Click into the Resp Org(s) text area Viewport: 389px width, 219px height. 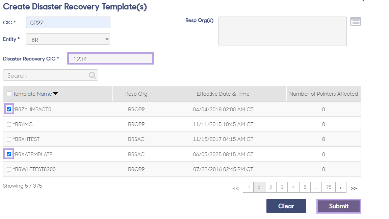coord(283,31)
